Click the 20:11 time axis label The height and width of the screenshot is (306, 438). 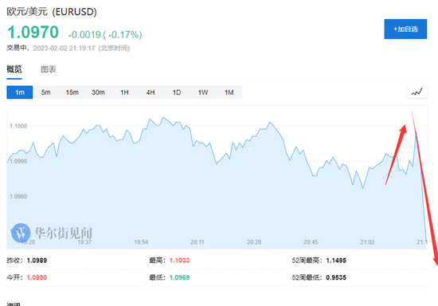click(197, 242)
